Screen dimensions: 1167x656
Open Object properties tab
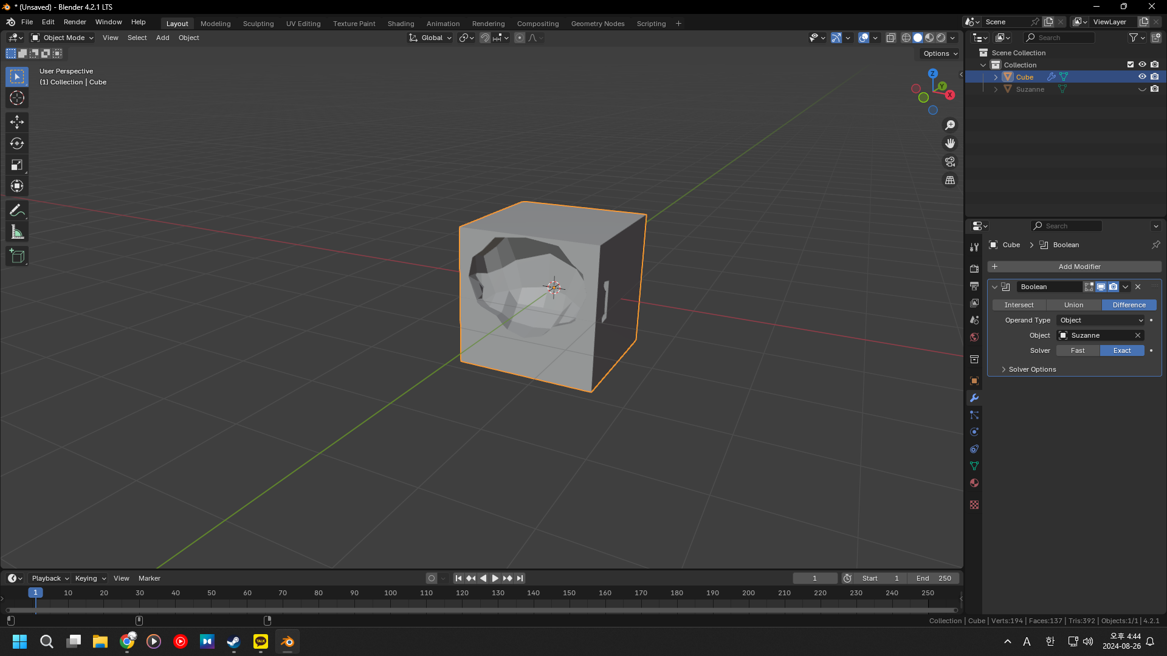click(974, 381)
